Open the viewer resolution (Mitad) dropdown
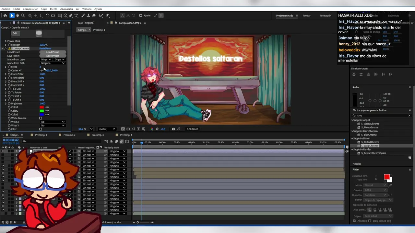The image size is (415, 233). coord(107,129)
